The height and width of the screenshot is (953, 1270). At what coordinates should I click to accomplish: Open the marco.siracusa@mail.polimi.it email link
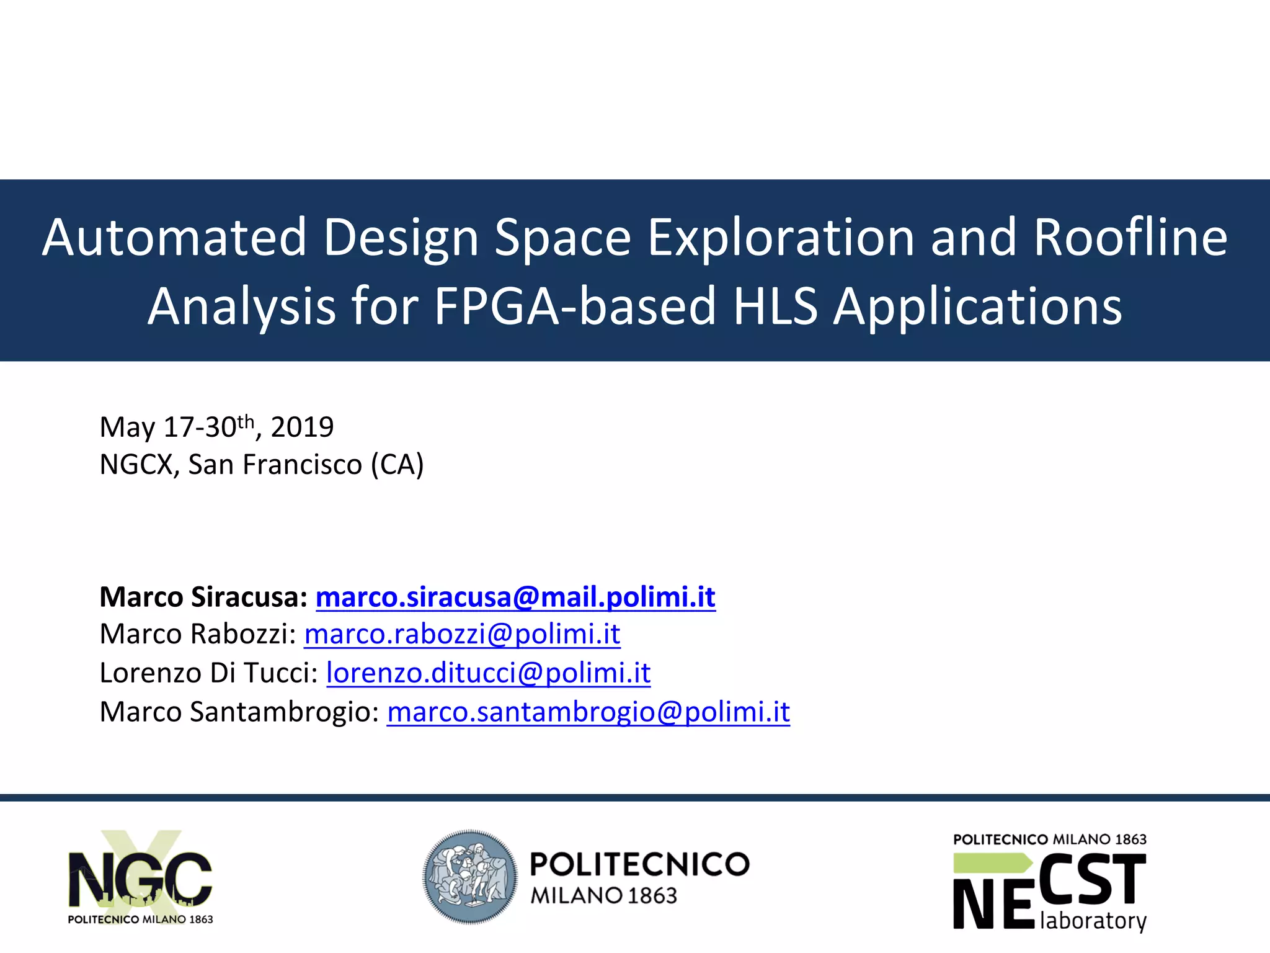(515, 597)
